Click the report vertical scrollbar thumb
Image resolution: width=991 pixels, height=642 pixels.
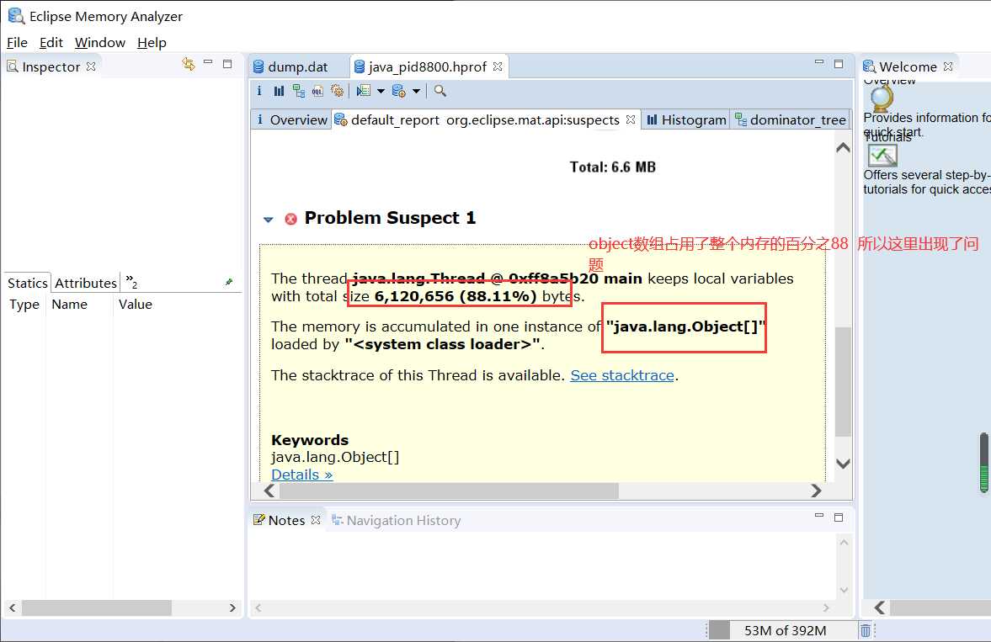pos(843,382)
